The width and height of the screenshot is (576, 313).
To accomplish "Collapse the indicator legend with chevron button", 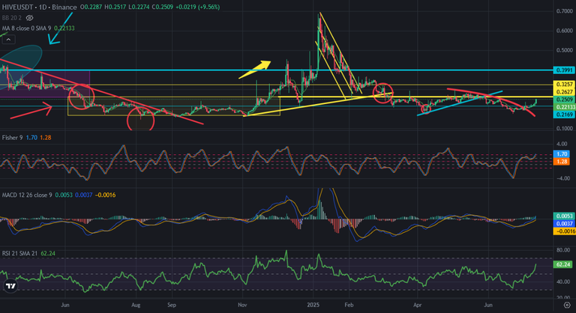I will 8,39.
